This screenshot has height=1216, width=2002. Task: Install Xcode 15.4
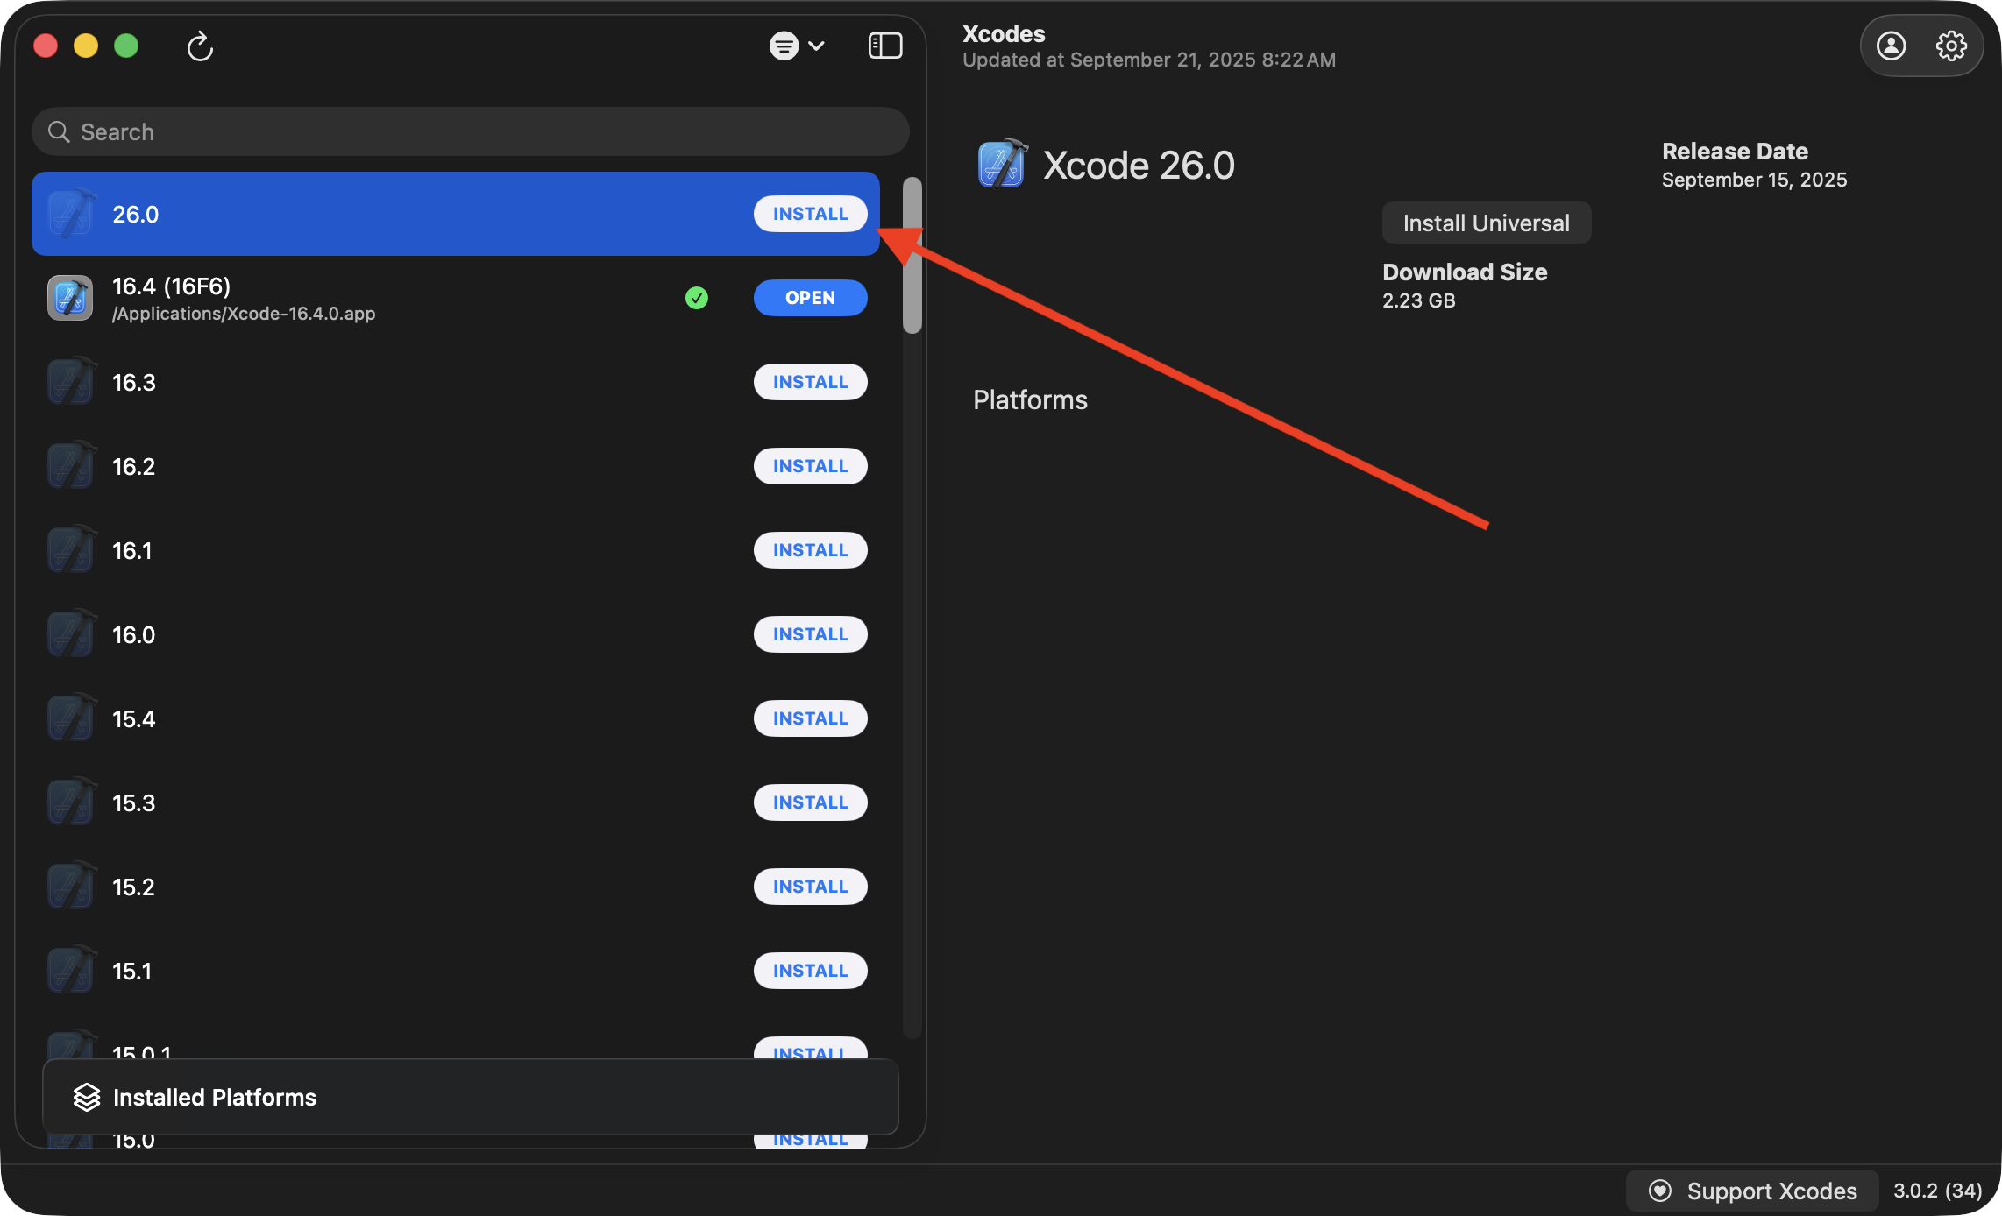point(810,718)
